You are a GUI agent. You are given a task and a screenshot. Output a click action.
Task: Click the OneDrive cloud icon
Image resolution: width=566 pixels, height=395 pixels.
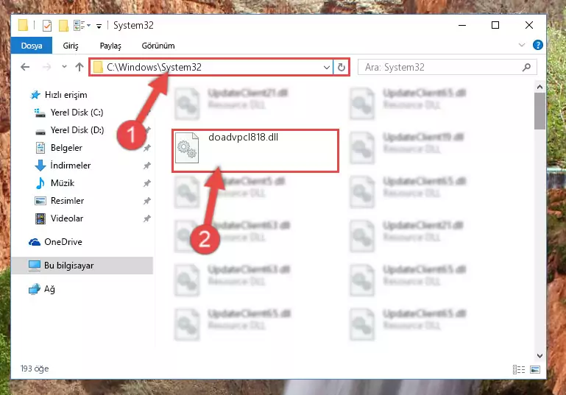pos(35,242)
